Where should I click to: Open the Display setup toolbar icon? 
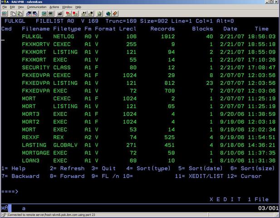pyautogui.click(x=44, y=14)
